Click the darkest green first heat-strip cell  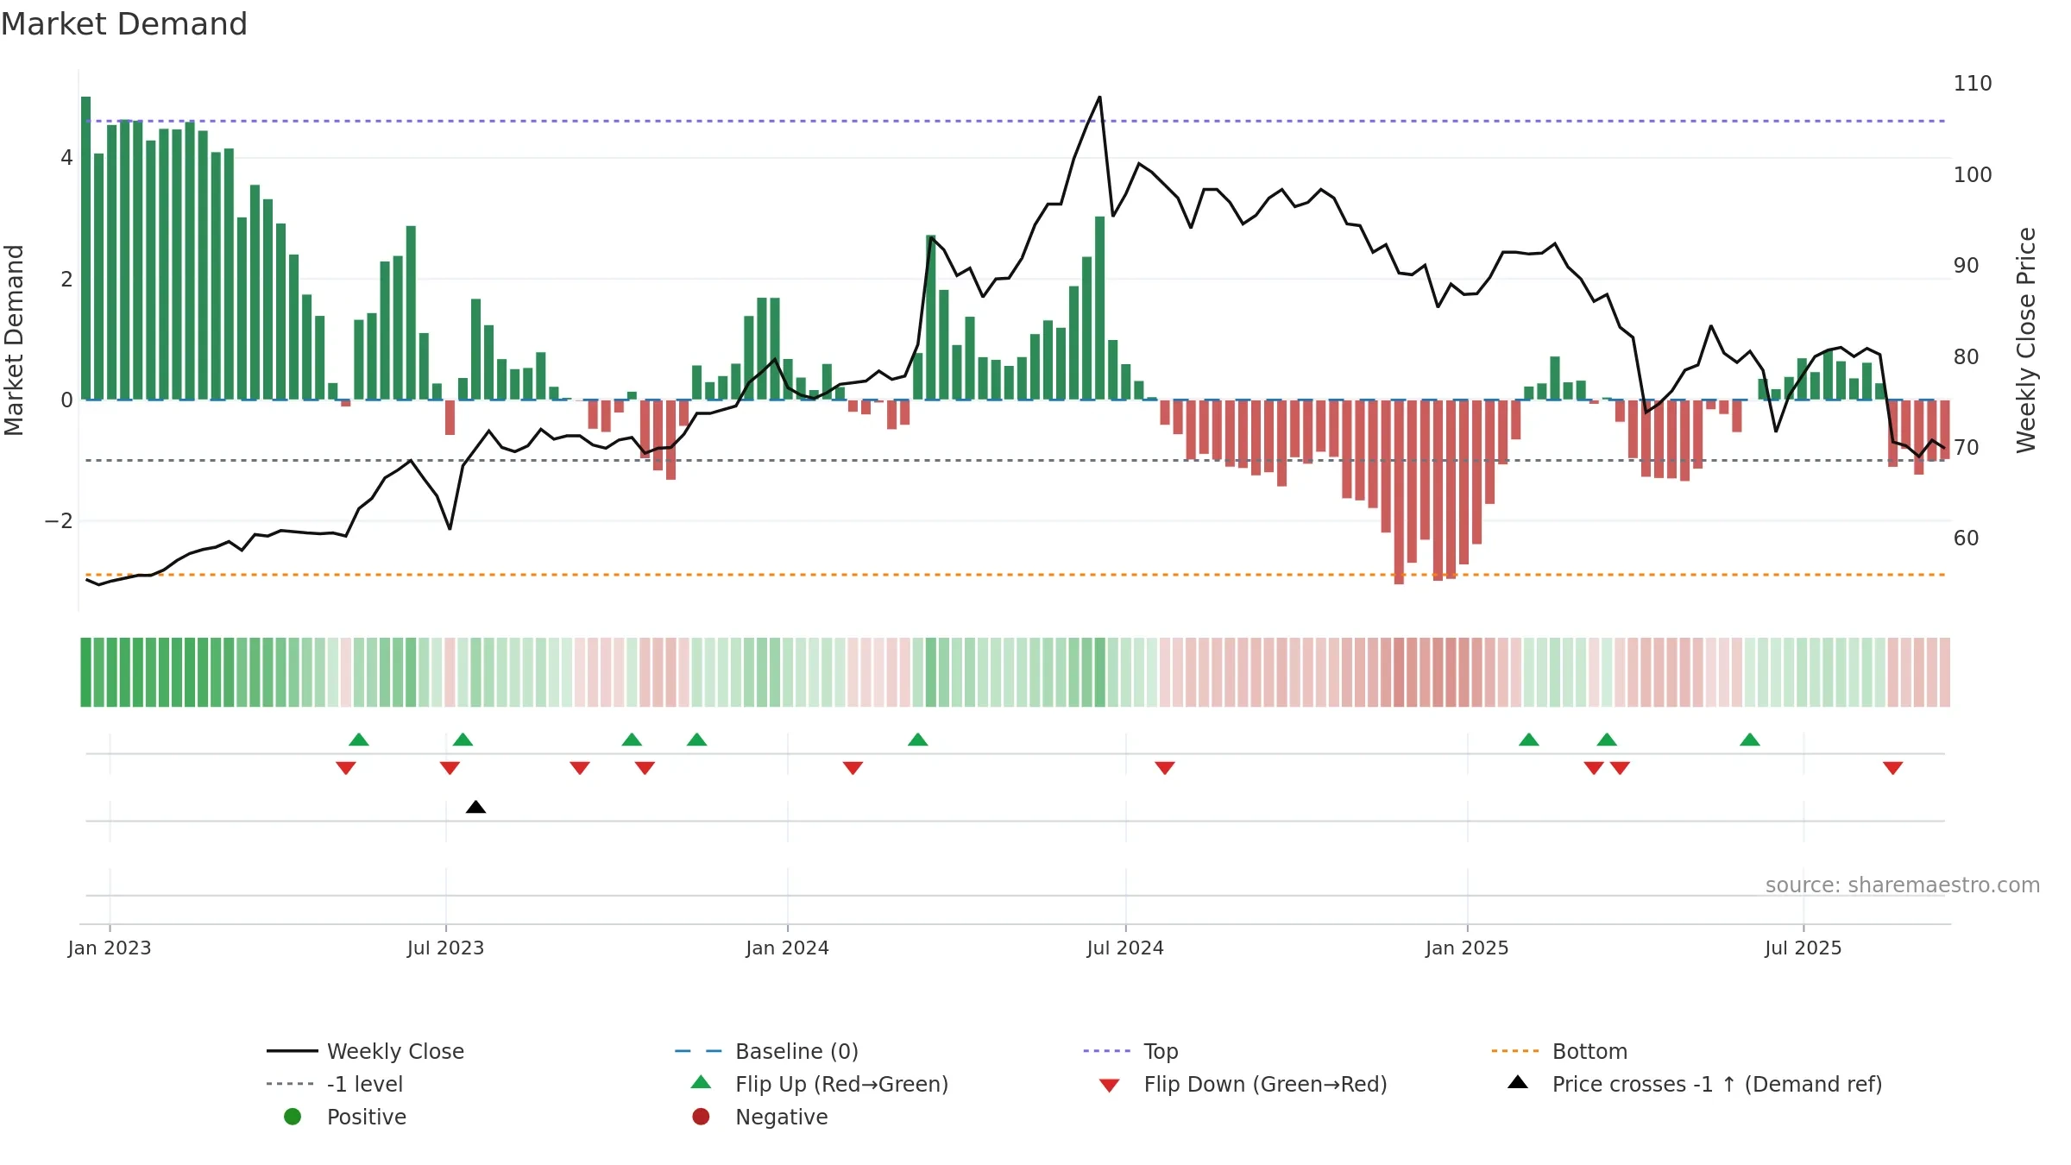click(x=85, y=672)
